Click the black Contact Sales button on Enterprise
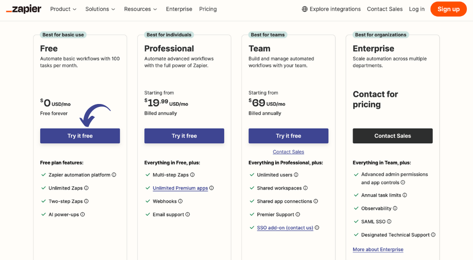The width and height of the screenshot is (473, 260). tap(393, 136)
